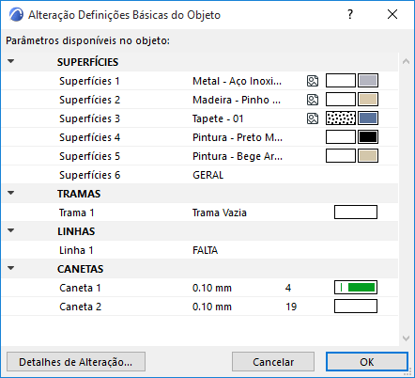Select Metal - Aço Inoxi... surface value
415x378 pixels.
(237, 81)
